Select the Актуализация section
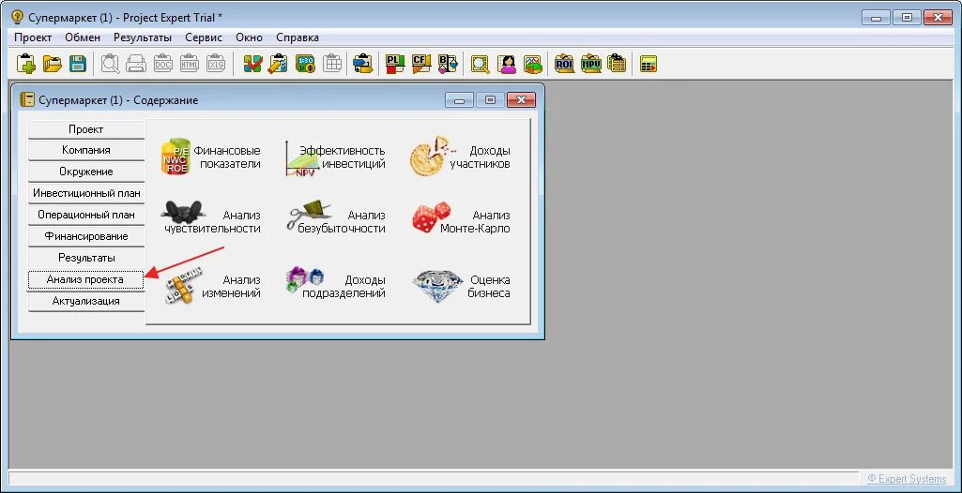This screenshot has height=493, width=962. pyautogui.click(x=86, y=301)
